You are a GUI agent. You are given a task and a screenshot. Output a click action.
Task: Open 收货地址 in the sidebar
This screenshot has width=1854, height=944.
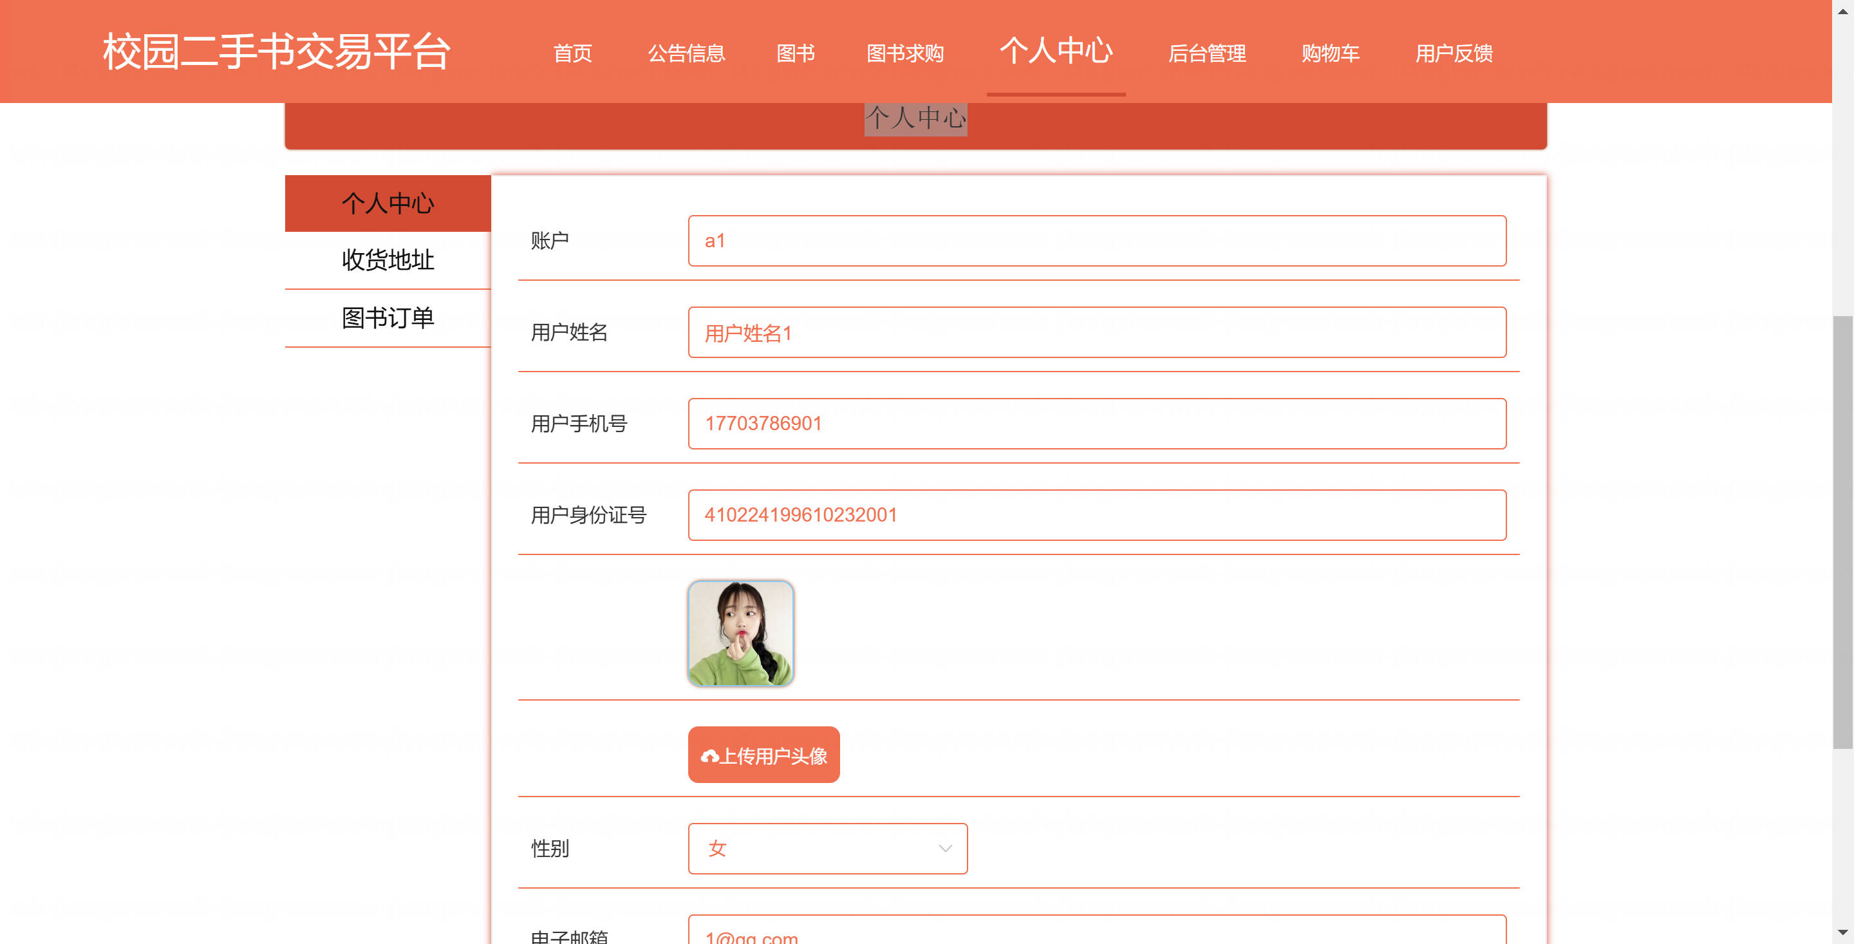pos(388,260)
